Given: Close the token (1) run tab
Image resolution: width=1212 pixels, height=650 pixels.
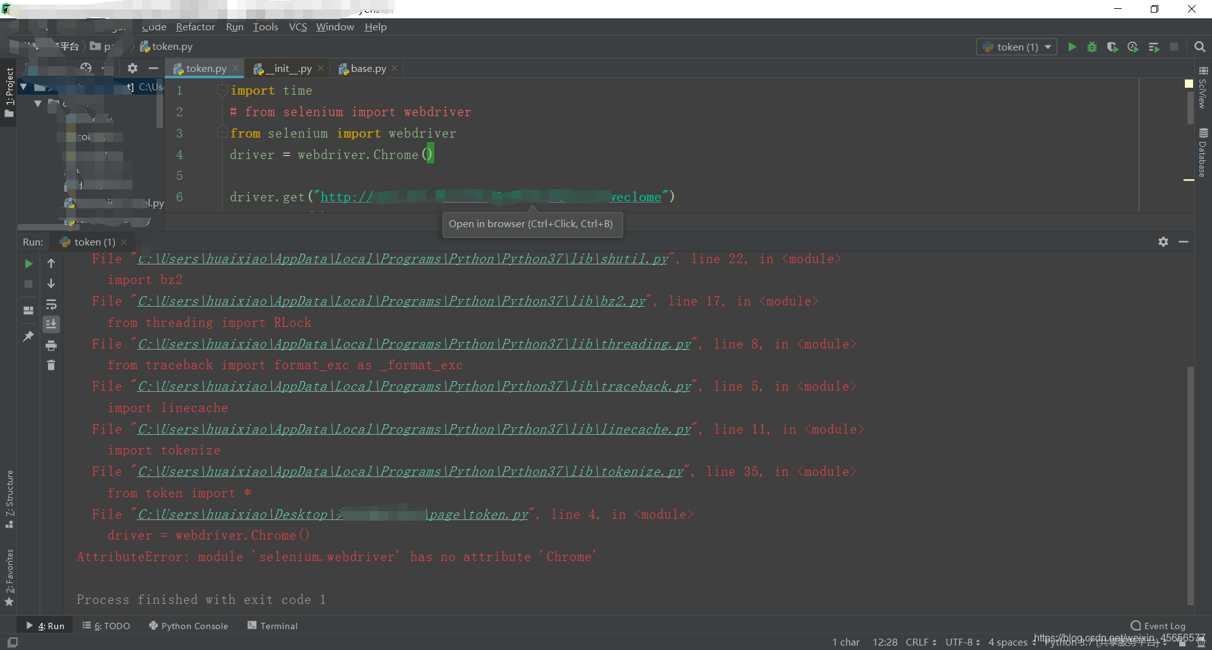Looking at the screenshot, I should (124, 242).
